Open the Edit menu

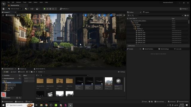pyautogui.click(x=13, y=2)
